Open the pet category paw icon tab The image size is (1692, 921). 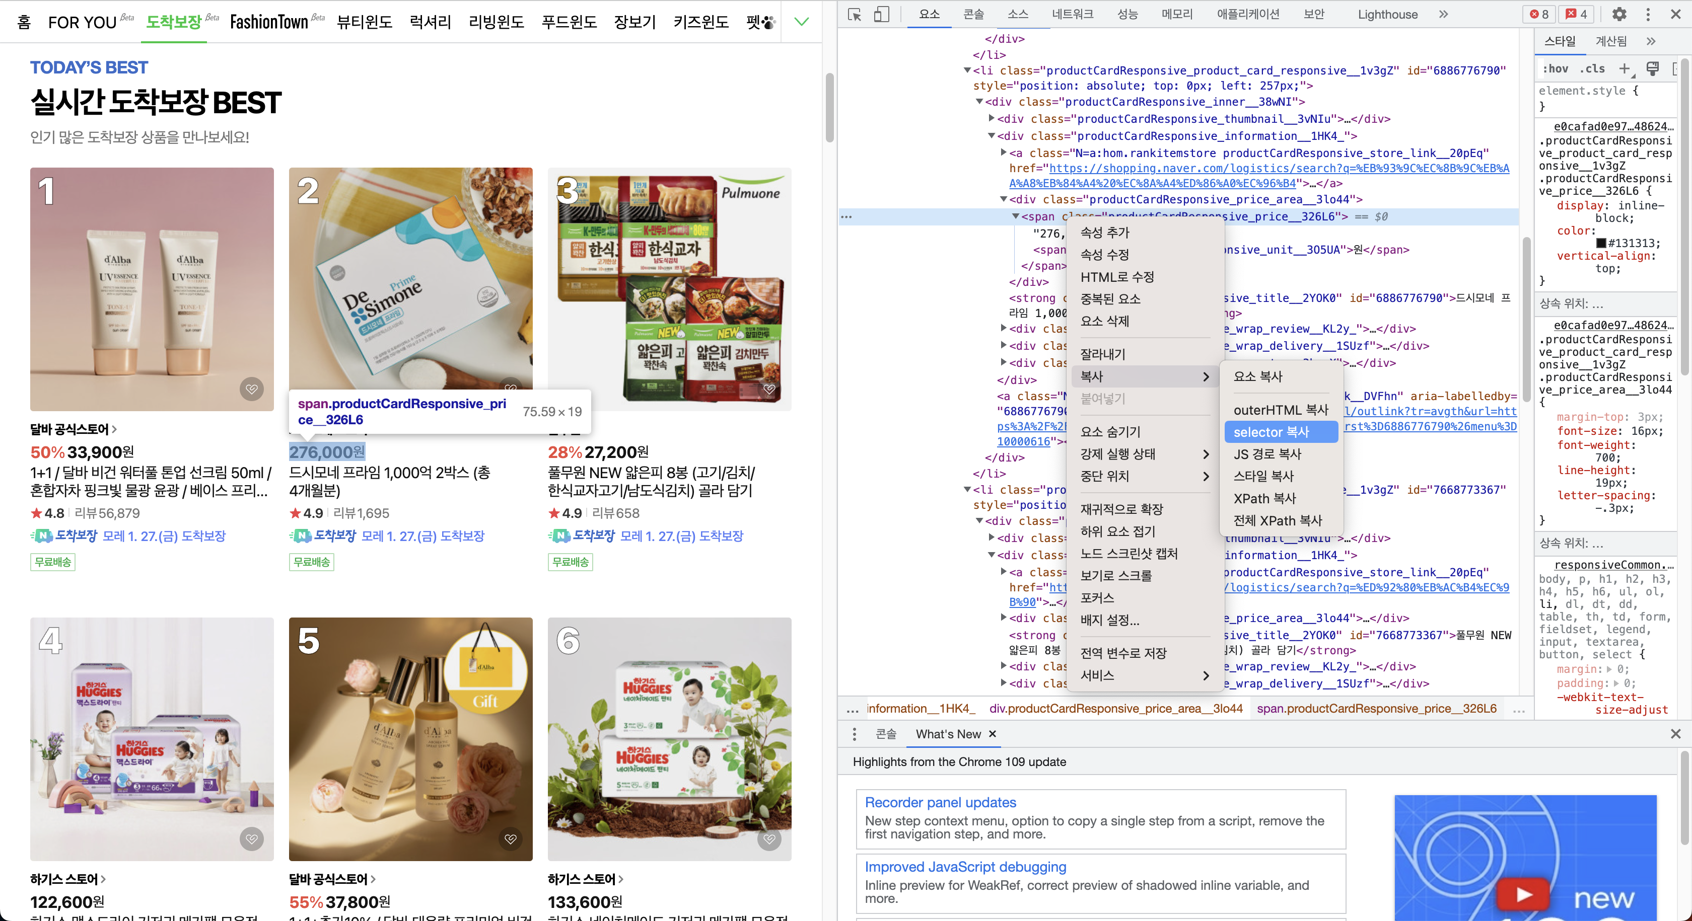click(x=760, y=22)
